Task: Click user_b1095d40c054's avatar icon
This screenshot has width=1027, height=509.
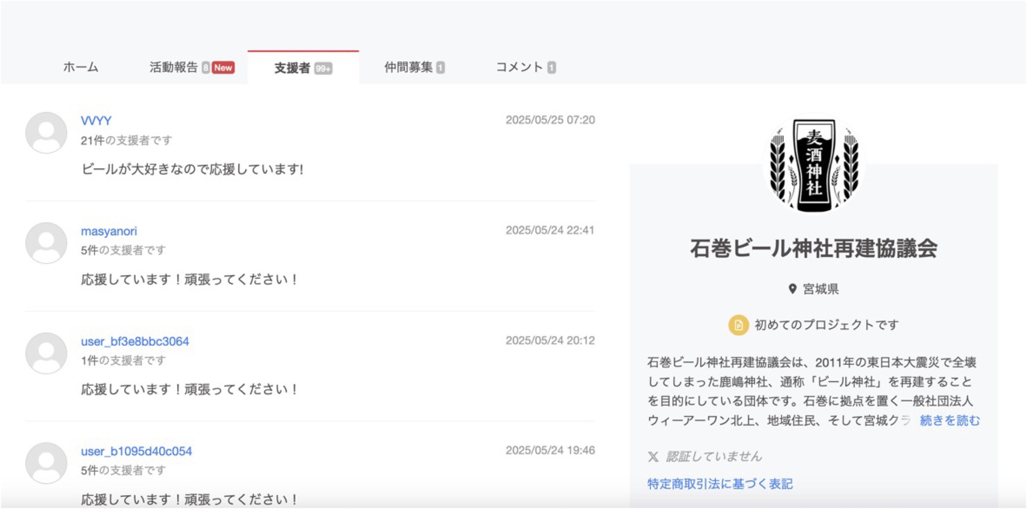Action: coord(46,463)
